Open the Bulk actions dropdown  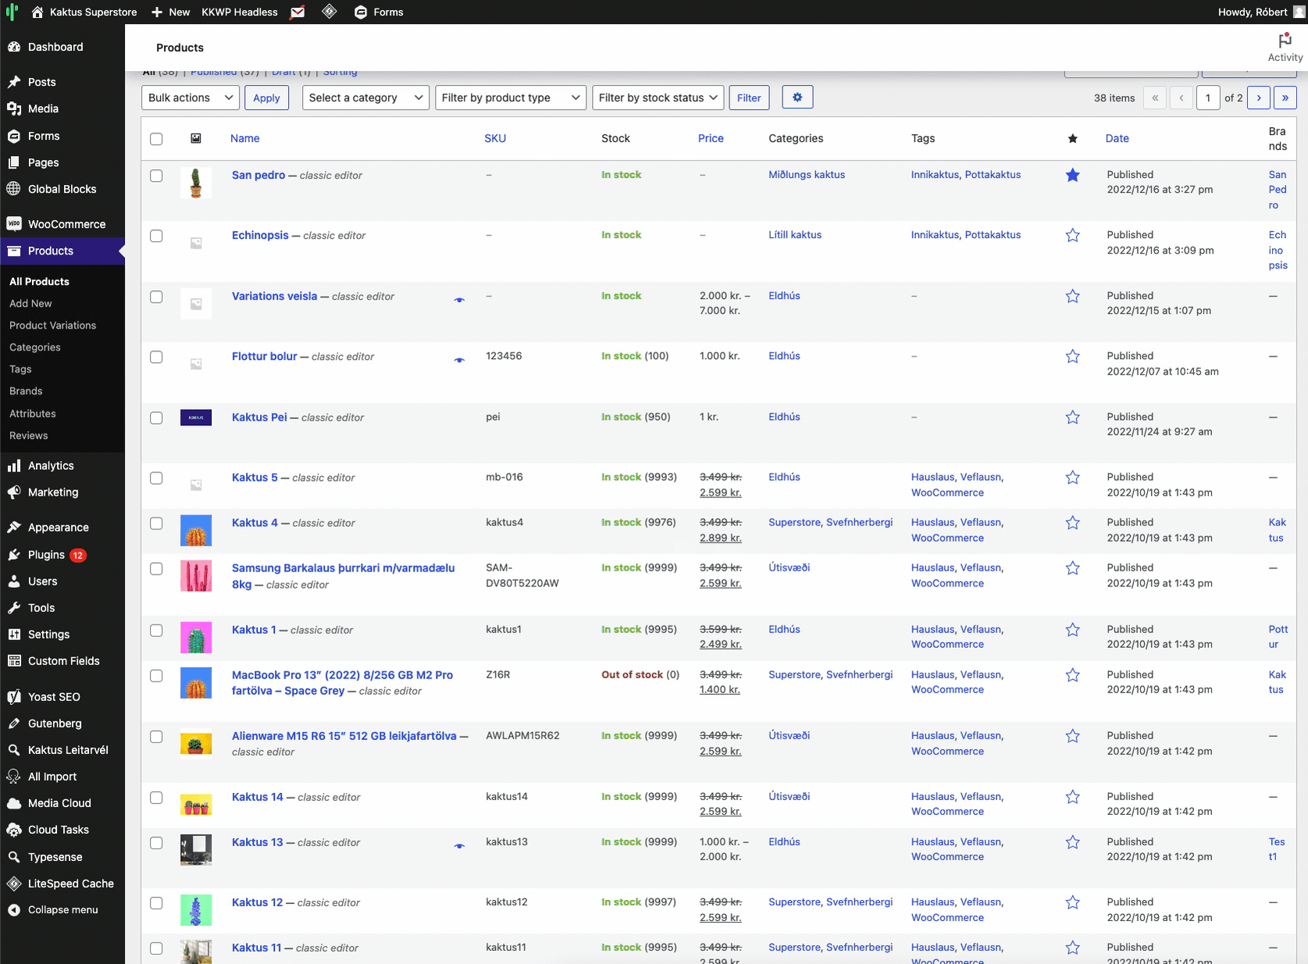pos(191,98)
